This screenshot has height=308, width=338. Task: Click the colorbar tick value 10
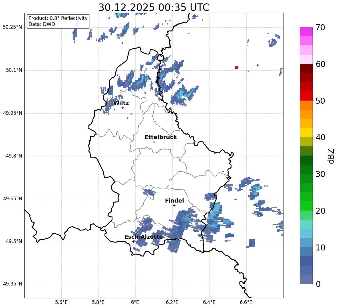tap(320, 247)
